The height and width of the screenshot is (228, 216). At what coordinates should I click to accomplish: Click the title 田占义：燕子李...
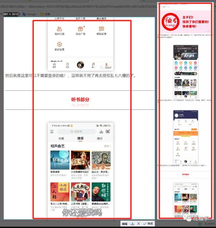coord(100,172)
